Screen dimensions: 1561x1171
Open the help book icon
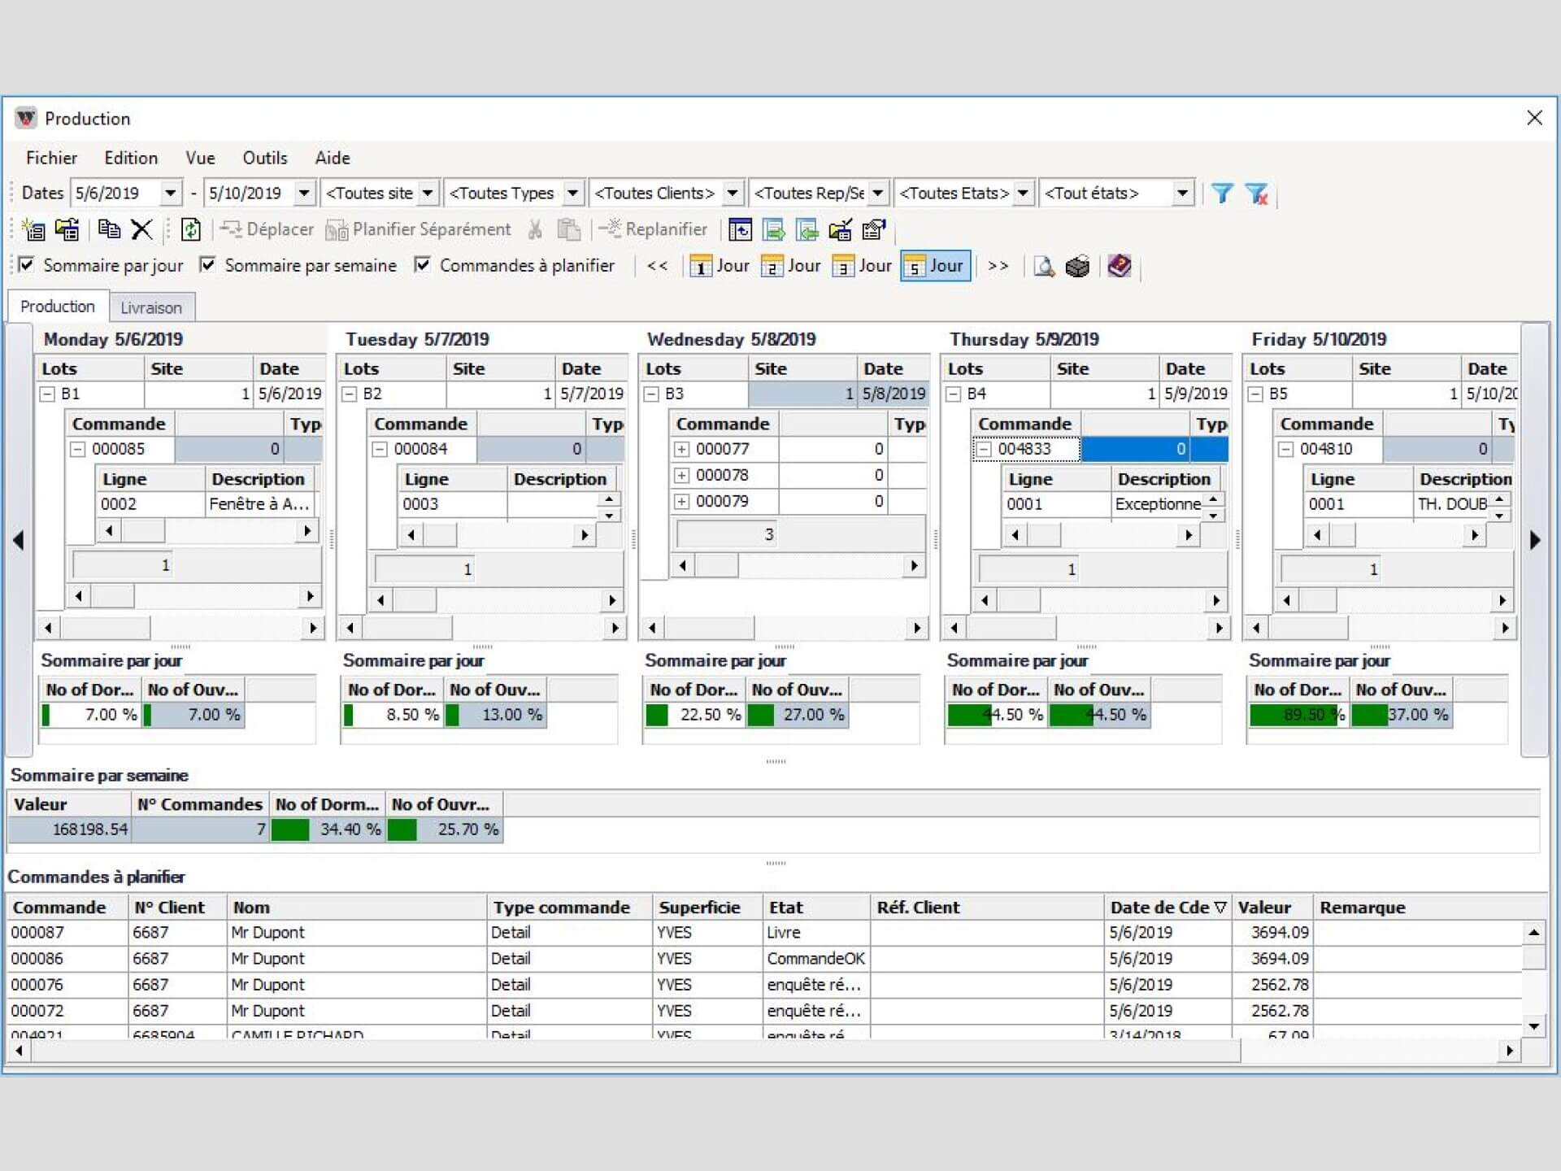(1119, 266)
